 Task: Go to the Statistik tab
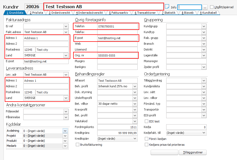pyautogui.click(x=169, y=12)
